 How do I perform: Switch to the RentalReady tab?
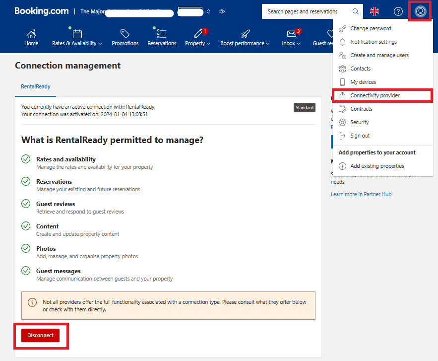(x=36, y=87)
